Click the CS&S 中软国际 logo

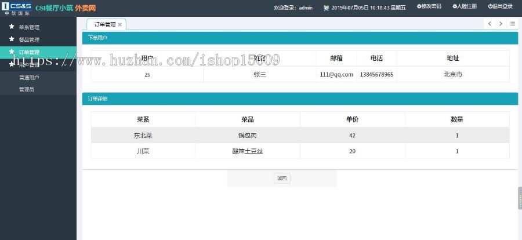click(15, 8)
